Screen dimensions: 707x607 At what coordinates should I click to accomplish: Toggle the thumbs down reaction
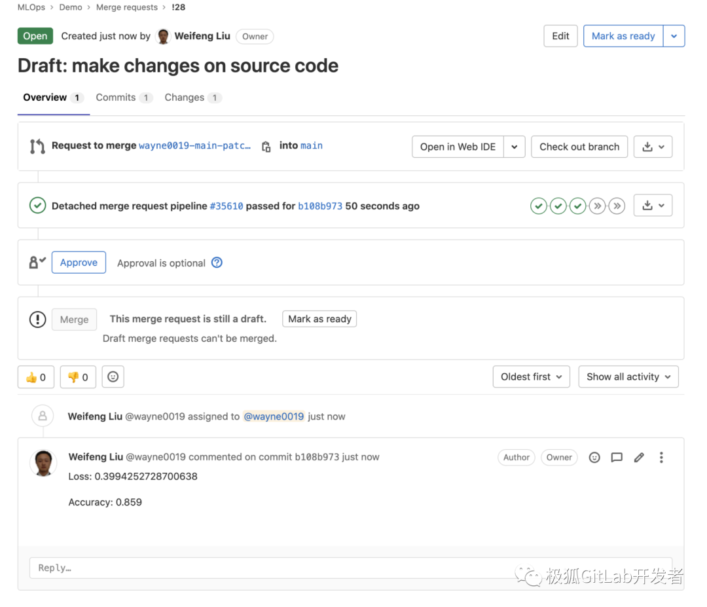click(x=77, y=377)
